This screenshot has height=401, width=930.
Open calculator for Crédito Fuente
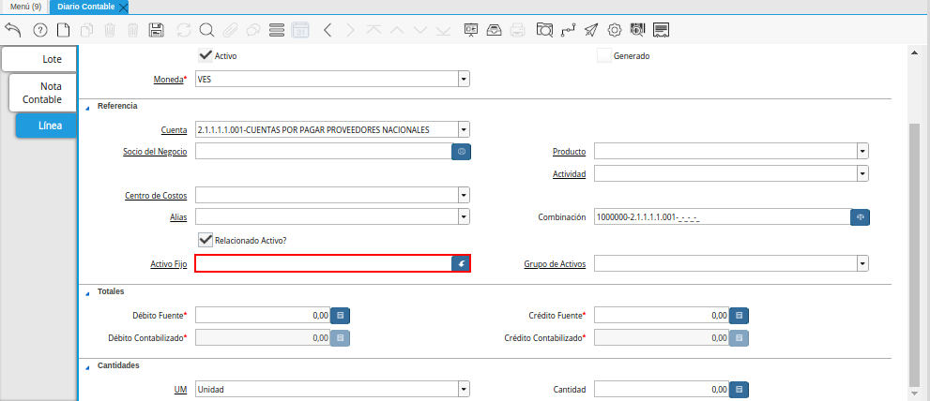tap(739, 316)
